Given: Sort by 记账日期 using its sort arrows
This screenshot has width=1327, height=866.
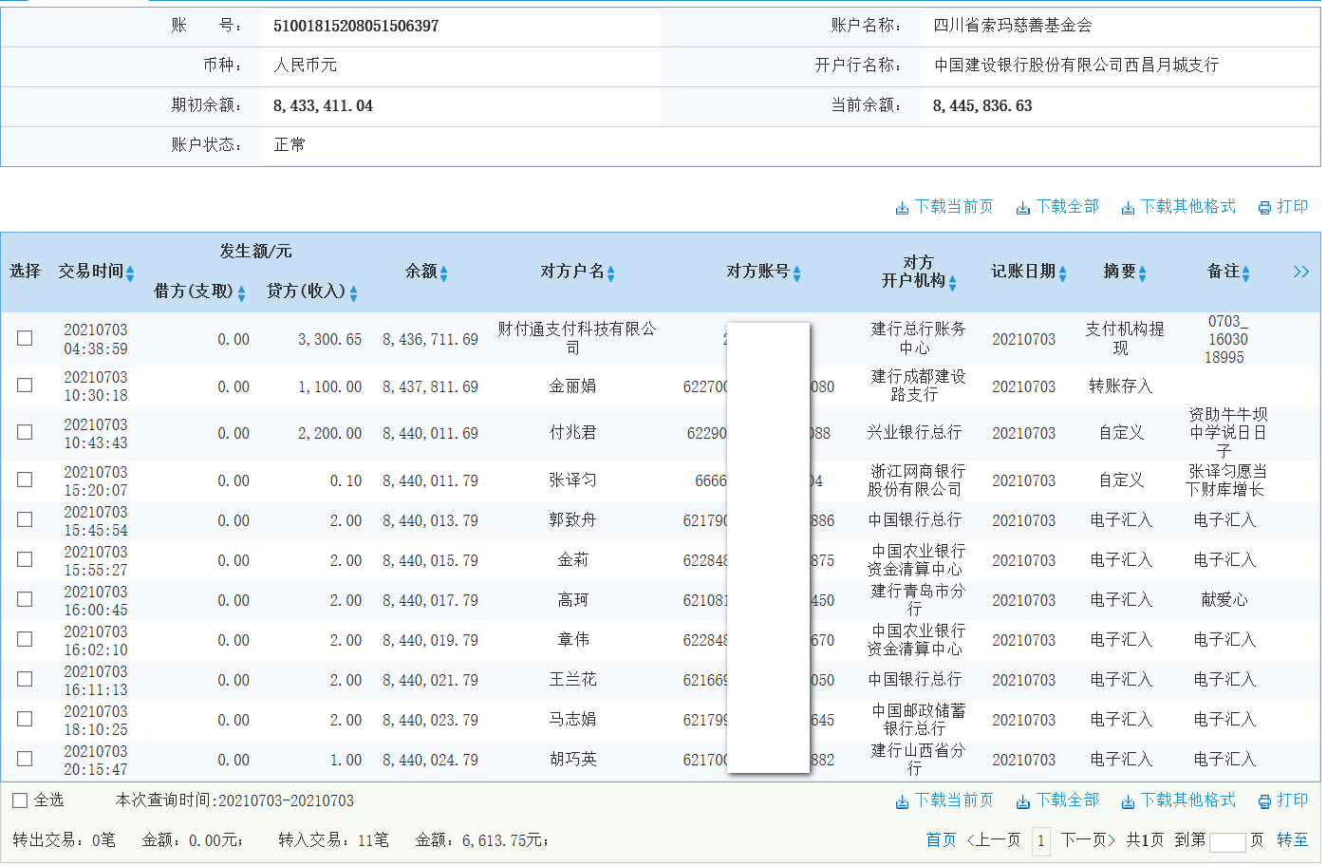Looking at the screenshot, I should pyautogui.click(x=1063, y=272).
